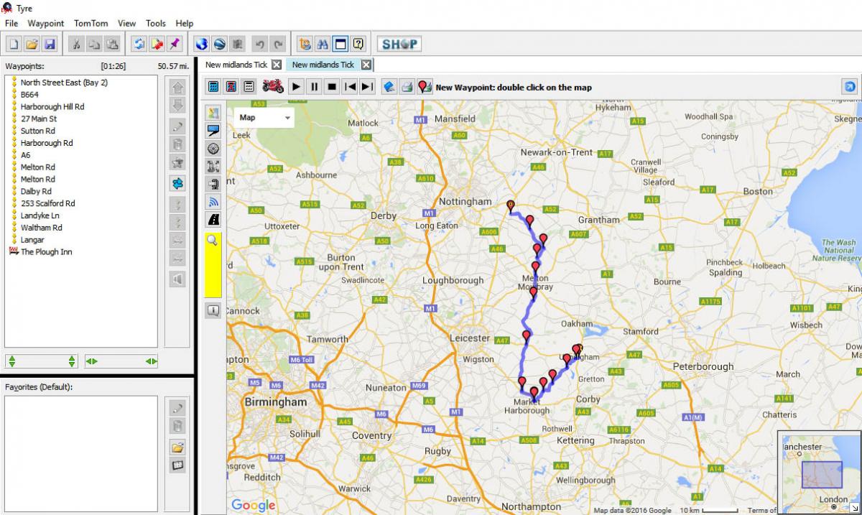
Task: Click the overview minimap thumbnail
Action: 819,473
